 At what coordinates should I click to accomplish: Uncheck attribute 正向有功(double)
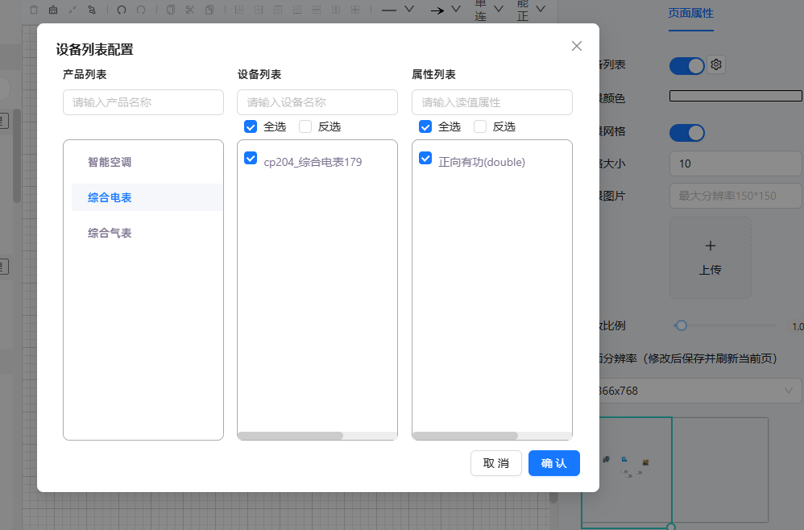point(425,158)
